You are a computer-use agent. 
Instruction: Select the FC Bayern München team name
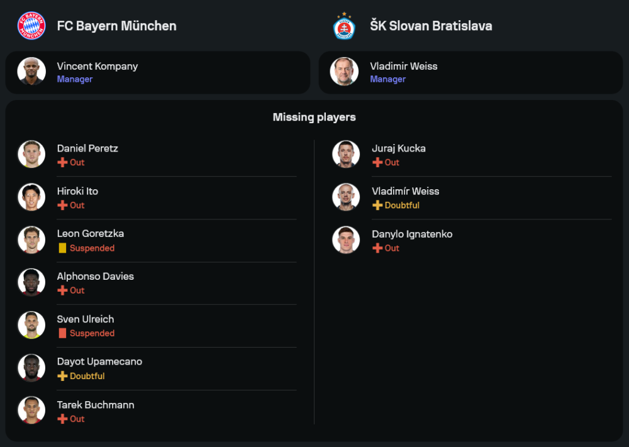(116, 26)
